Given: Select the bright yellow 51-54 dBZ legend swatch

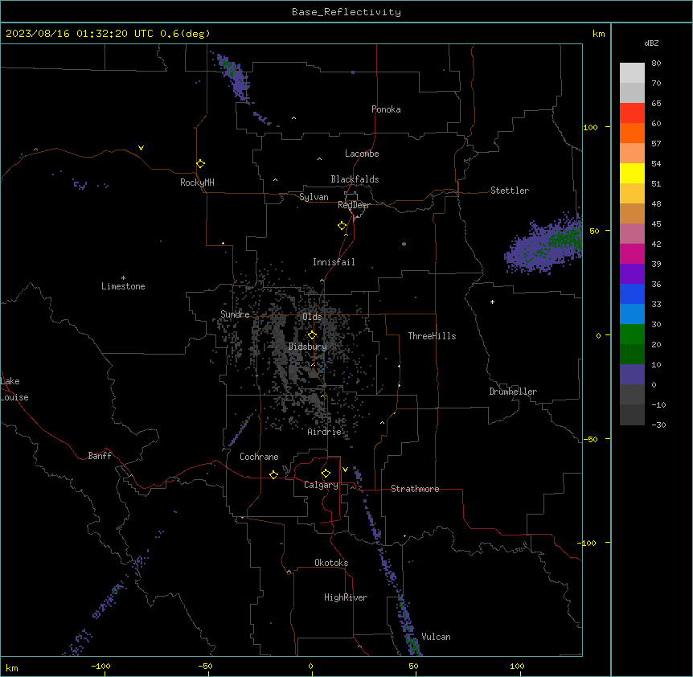Looking at the screenshot, I should coord(632,173).
